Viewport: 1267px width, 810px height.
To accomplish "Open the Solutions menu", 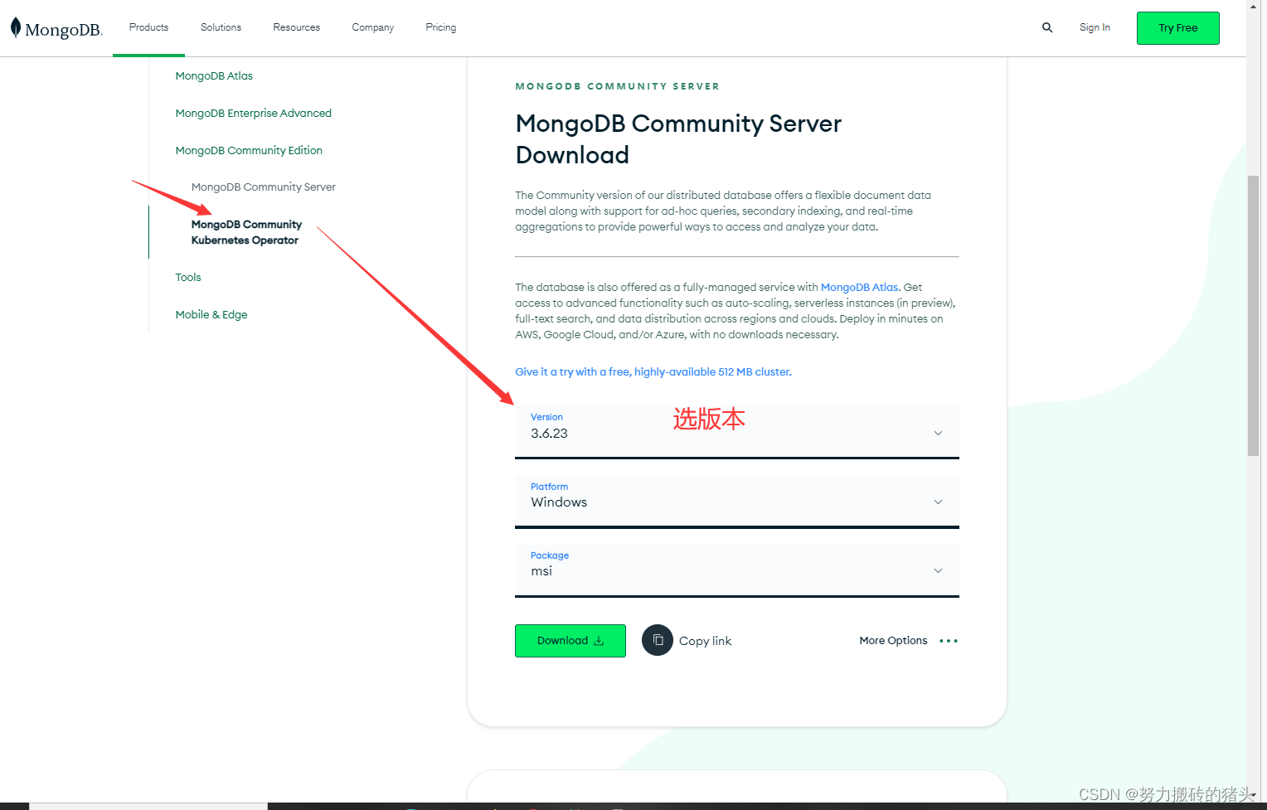I will pos(221,27).
